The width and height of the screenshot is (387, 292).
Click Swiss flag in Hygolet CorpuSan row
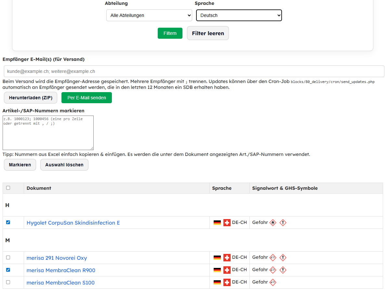point(227,223)
